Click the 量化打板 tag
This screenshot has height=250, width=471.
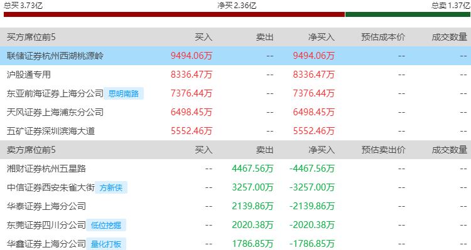[106, 244]
